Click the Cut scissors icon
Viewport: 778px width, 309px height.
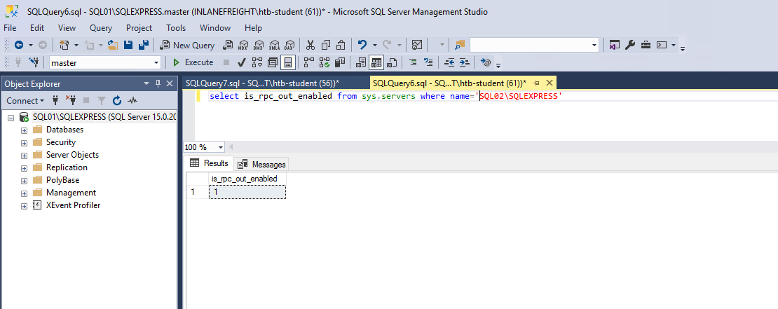[310, 45]
